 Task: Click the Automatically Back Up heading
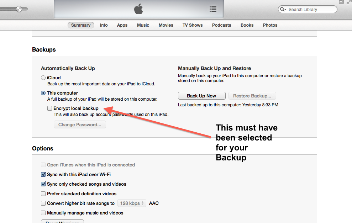68,68
